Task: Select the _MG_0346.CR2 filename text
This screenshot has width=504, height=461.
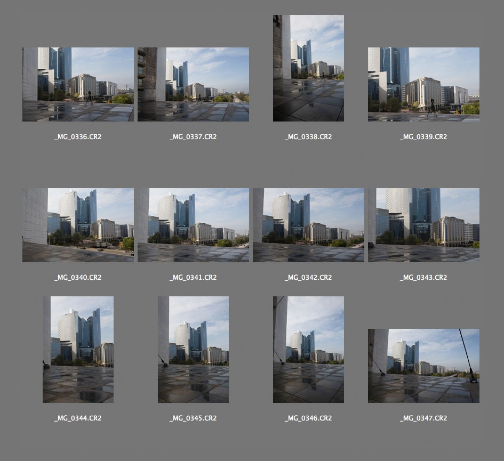Action: tap(308, 418)
